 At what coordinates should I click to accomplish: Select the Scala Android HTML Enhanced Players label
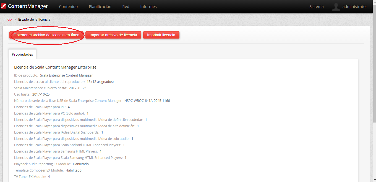coord(67,145)
